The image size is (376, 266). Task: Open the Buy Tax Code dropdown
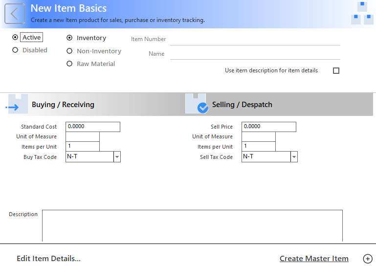click(x=117, y=157)
